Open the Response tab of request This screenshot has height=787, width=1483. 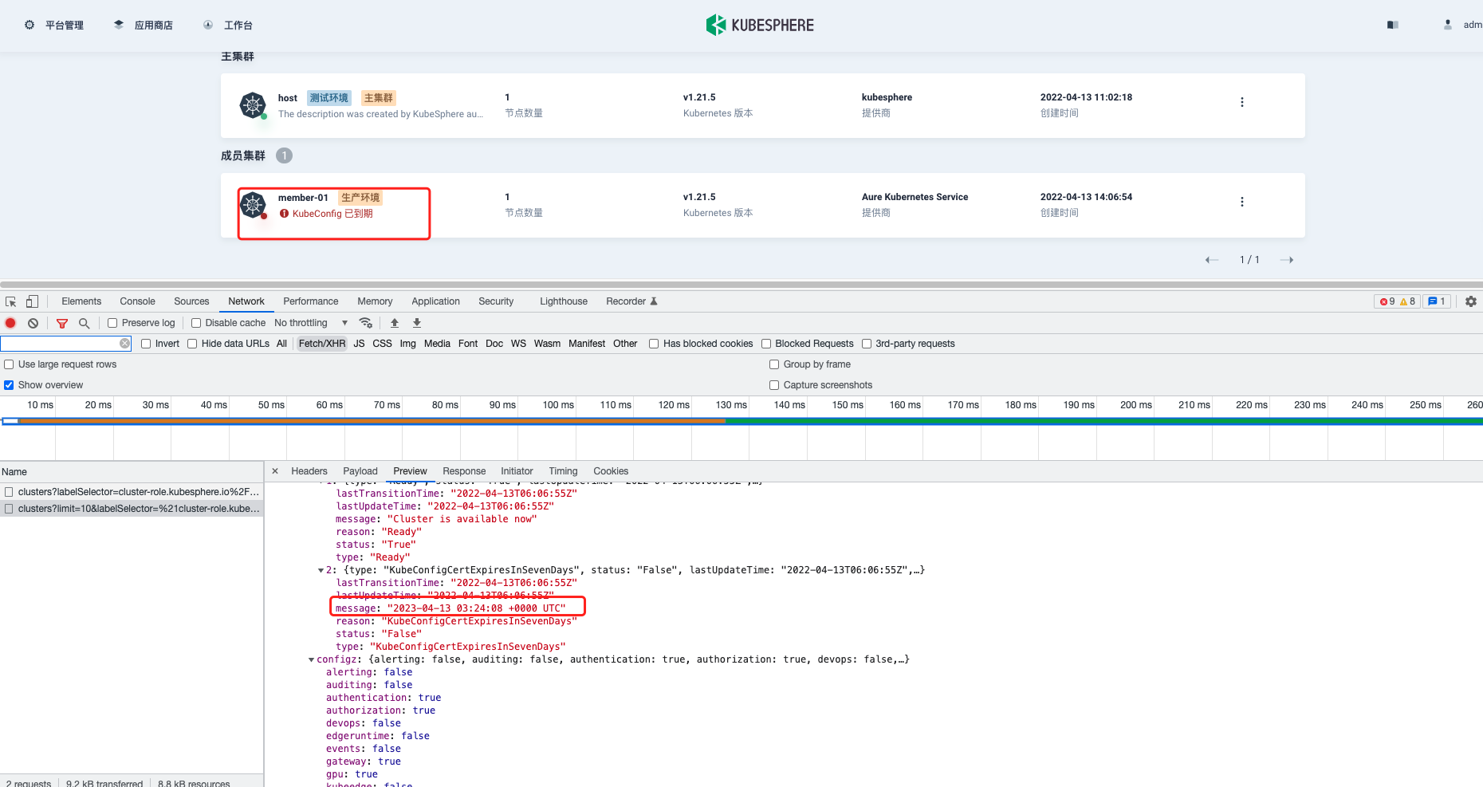coord(464,471)
